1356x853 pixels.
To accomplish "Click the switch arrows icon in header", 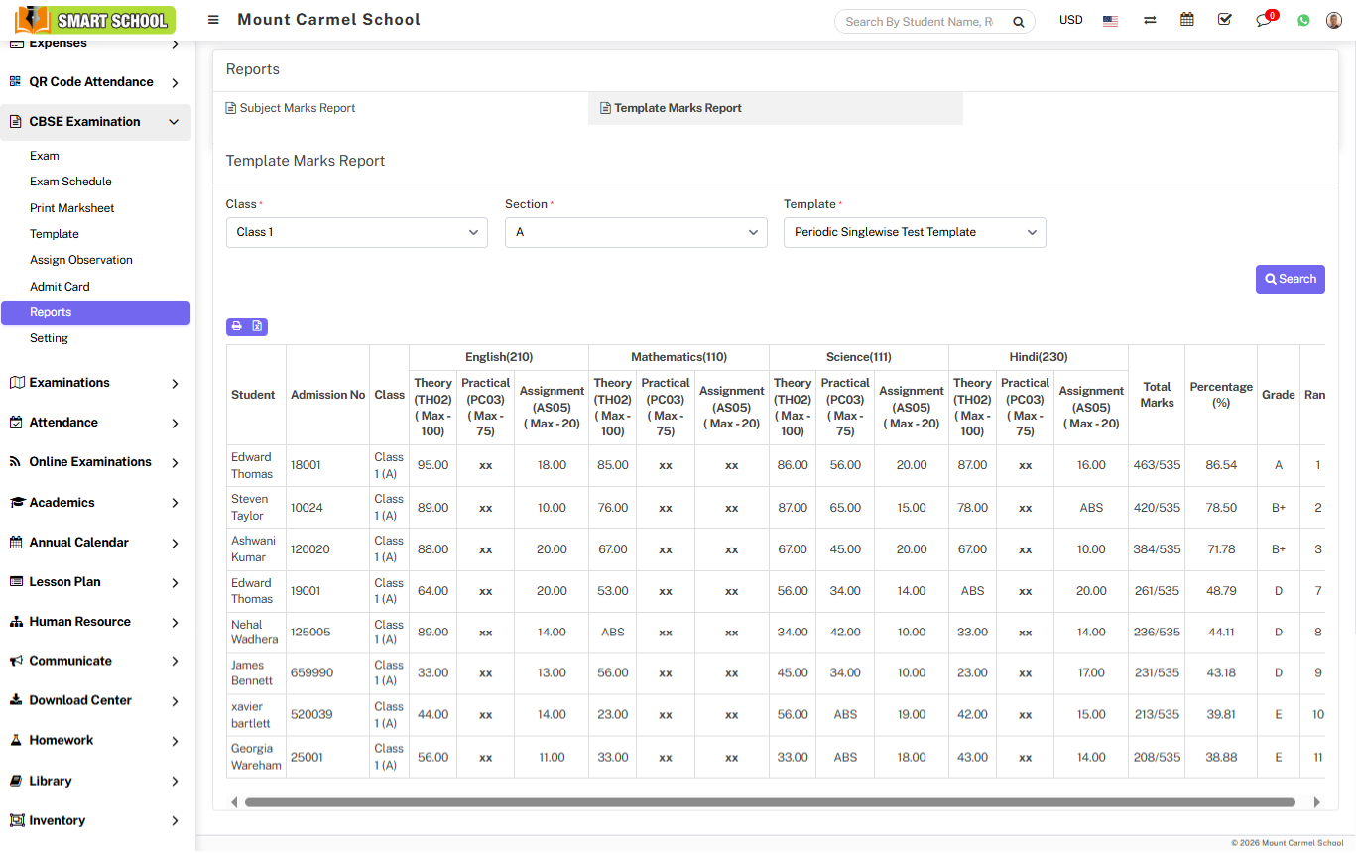I will pyautogui.click(x=1150, y=20).
